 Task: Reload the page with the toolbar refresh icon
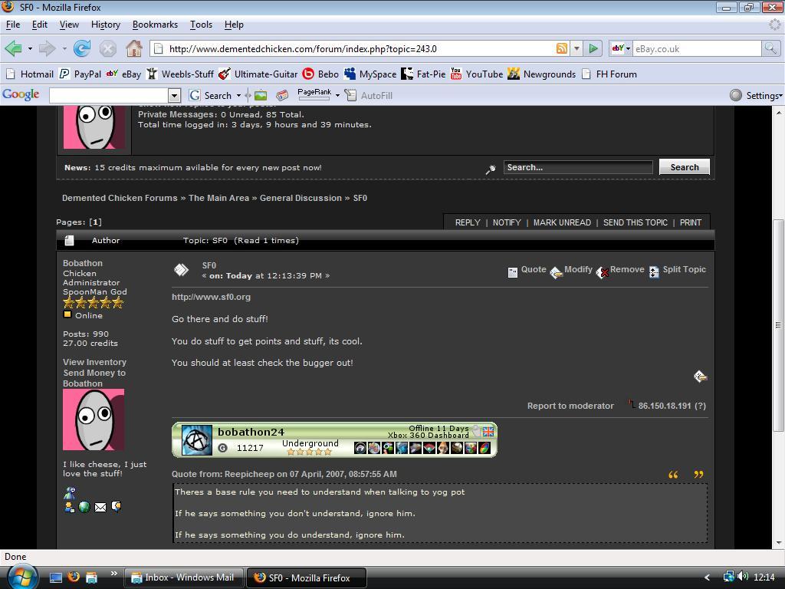click(82, 48)
